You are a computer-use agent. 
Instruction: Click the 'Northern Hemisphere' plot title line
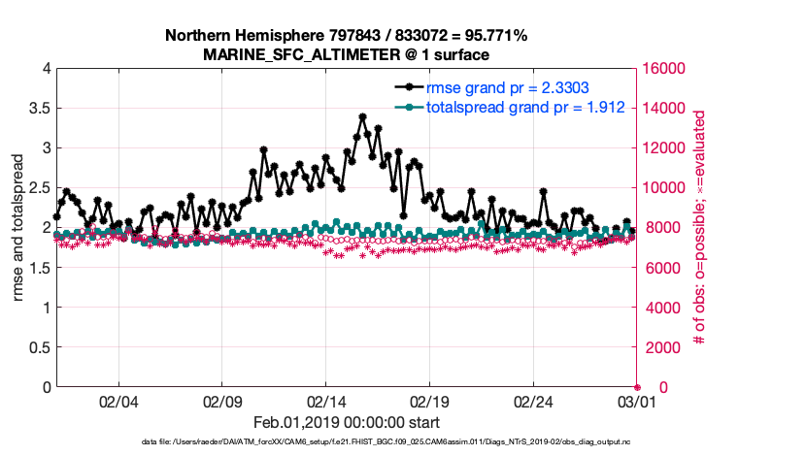pos(346,36)
